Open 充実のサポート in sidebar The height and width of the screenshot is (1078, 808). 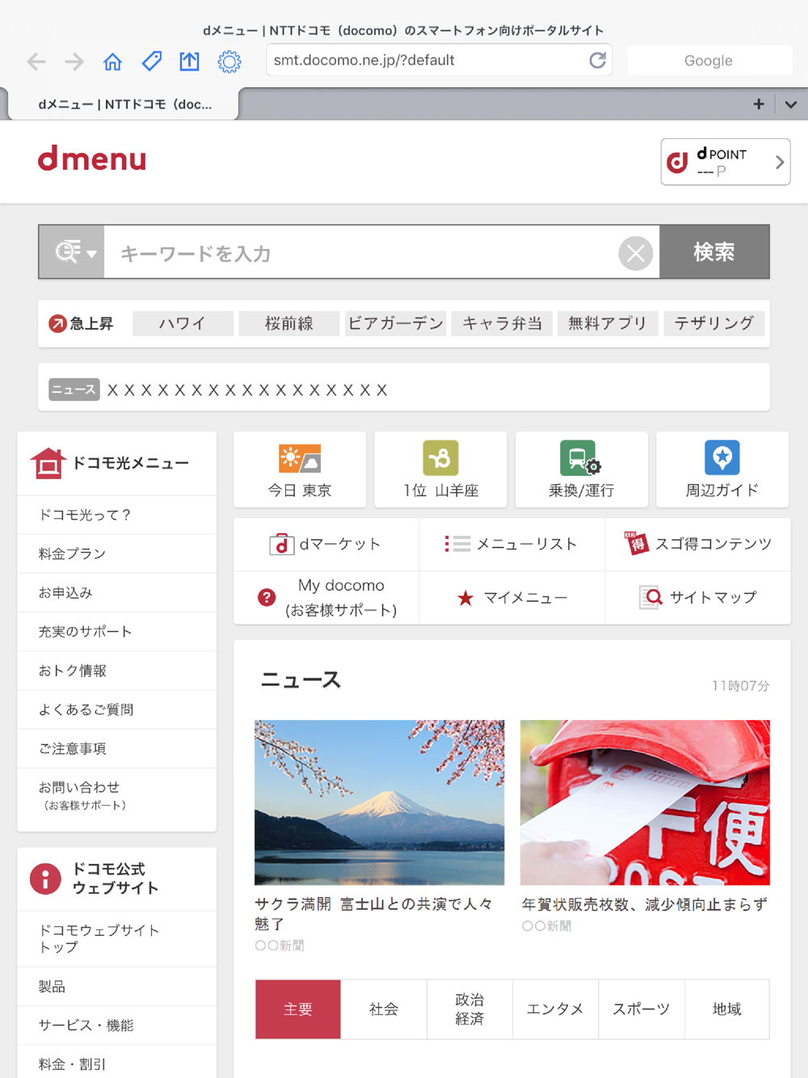[x=117, y=631]
